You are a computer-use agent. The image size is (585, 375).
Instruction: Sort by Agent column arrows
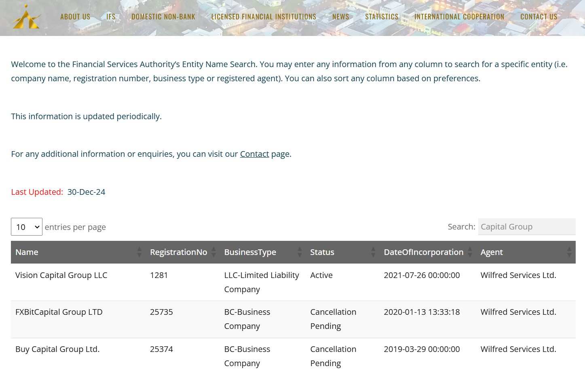click(x=569, y=252)
